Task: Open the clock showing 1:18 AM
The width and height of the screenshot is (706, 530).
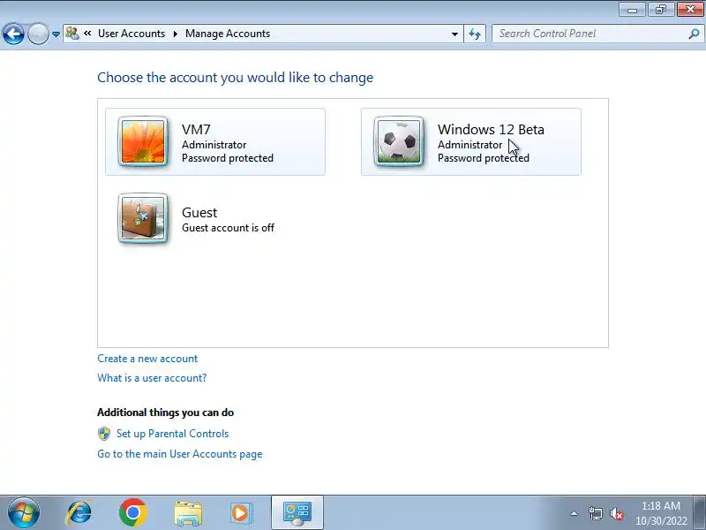Action: tap(661, 513)
